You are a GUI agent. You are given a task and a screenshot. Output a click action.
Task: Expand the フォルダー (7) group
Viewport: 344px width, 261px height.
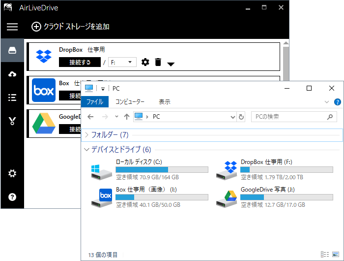pyautogui.click(x=86, y=135)
